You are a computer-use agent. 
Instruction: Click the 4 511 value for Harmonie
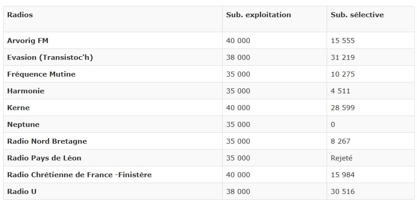coord(340,91)
